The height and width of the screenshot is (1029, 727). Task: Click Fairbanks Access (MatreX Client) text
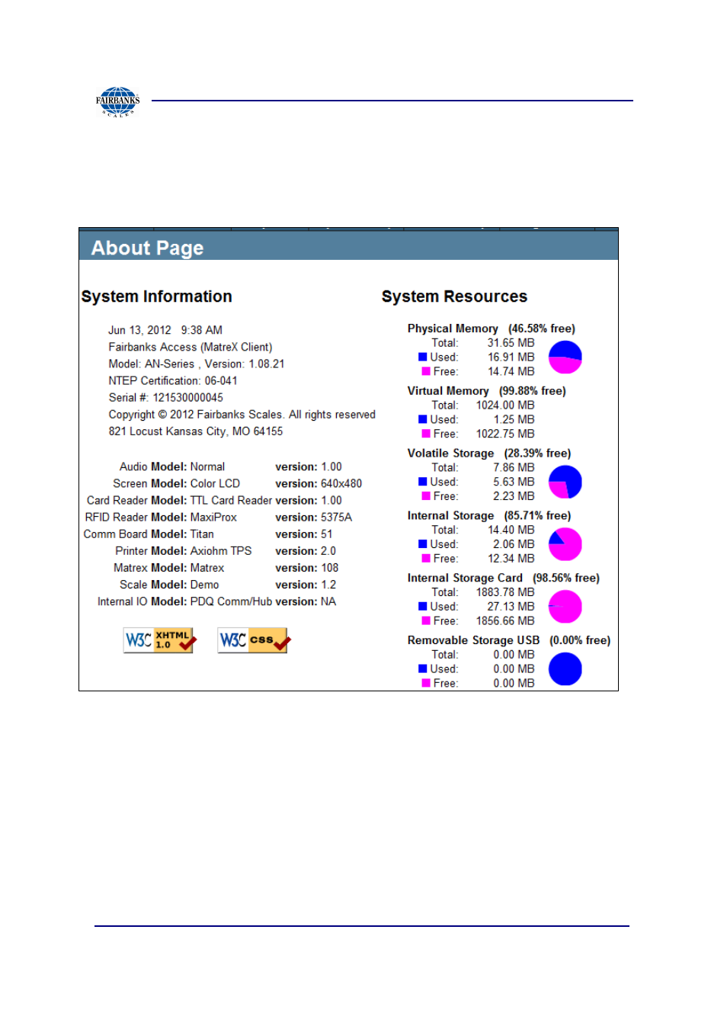pyautogui.click(x=191, y=347)
